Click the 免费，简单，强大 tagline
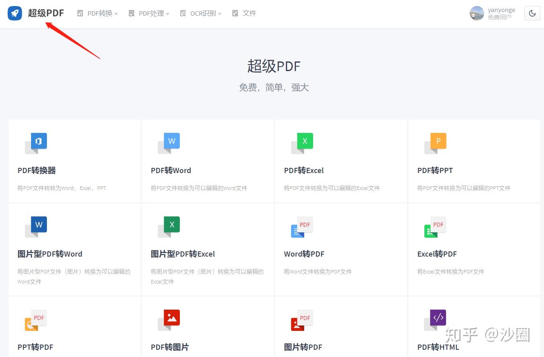Viewport: 544px width, 357px height. [274, 88]
